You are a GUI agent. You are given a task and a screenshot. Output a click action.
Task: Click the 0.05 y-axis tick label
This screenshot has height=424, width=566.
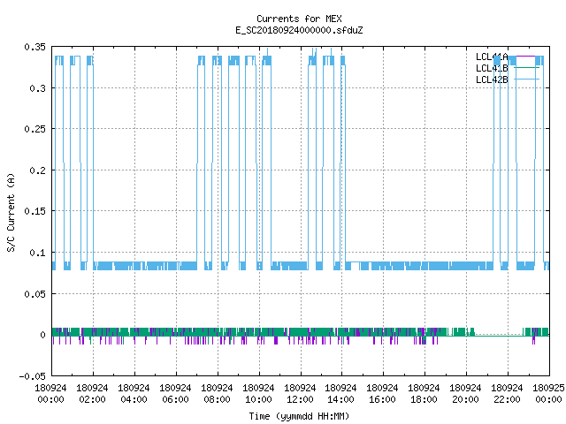[x=35, y=294]
